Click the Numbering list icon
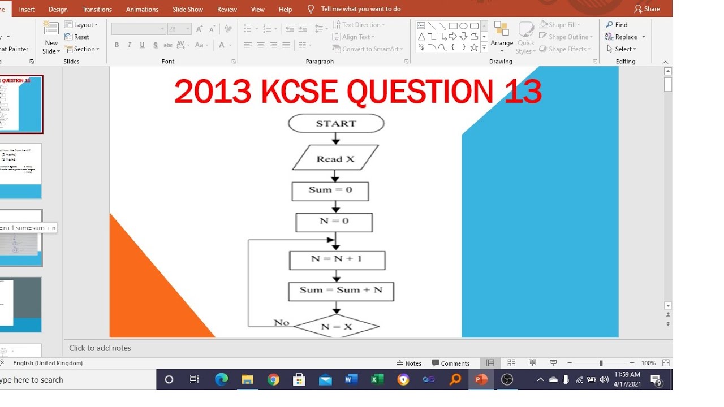 point(268,28)
